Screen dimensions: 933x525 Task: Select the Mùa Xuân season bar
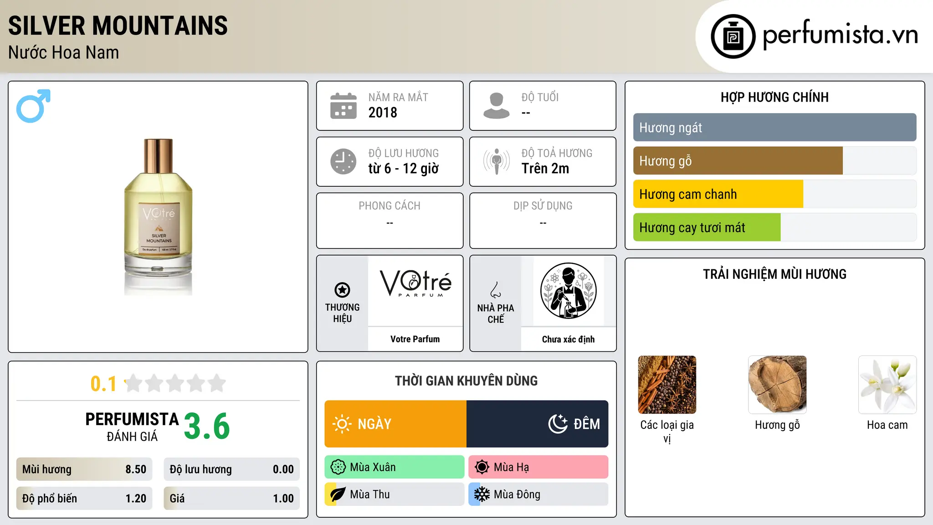395,467
